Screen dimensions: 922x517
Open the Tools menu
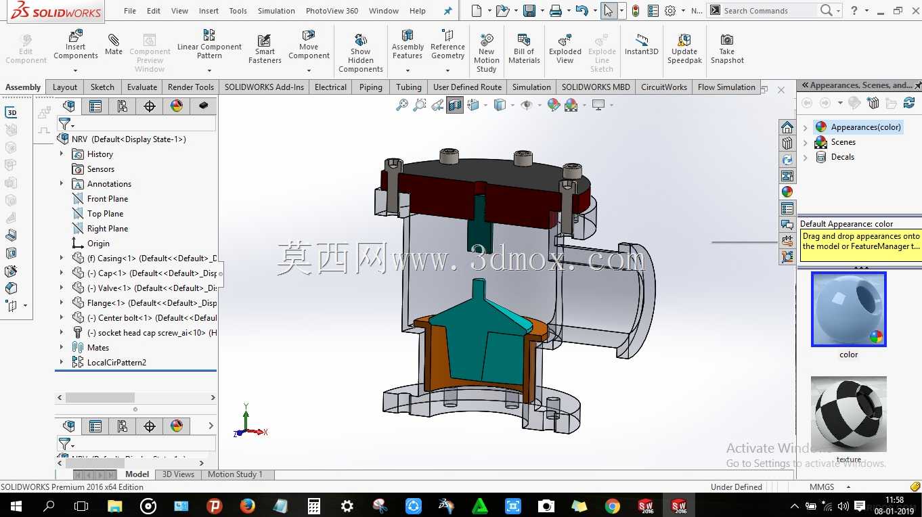pos(238,11)
